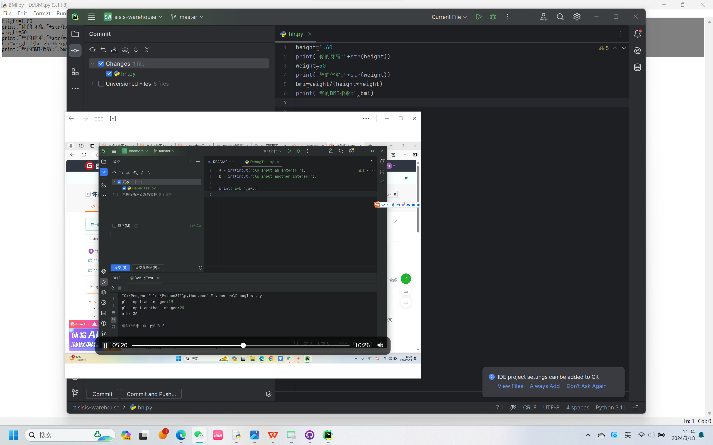Click the Debug bug icon in toolbar
The height and width of the screenshot is (445, 713).
[493, 17]
